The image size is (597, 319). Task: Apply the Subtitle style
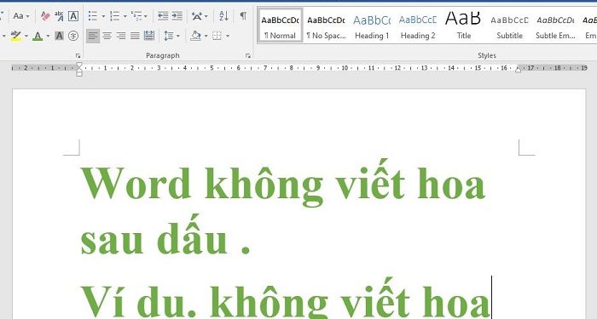509,26
